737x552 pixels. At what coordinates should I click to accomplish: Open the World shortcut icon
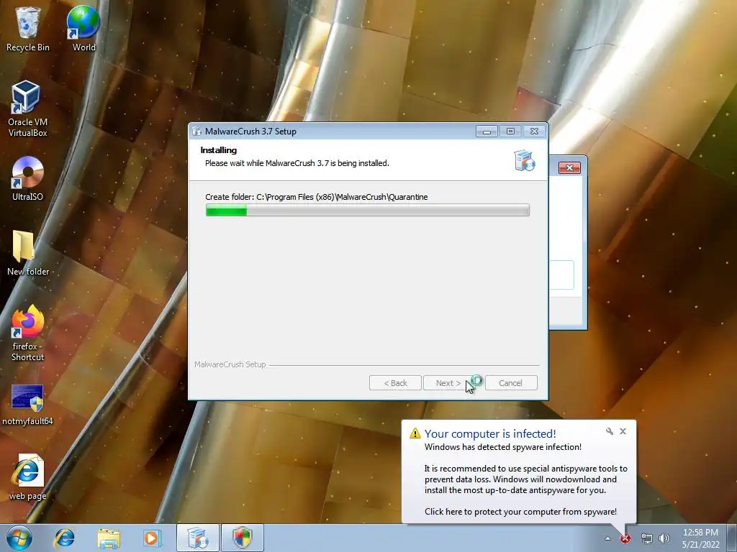(x=83, y=28)
